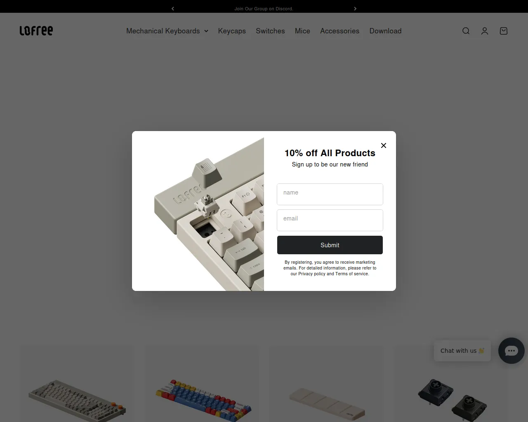Image resolution: width=528 pixels, height=422 pixels.
Task: Open the account login icon
Action: coord(485,31)
